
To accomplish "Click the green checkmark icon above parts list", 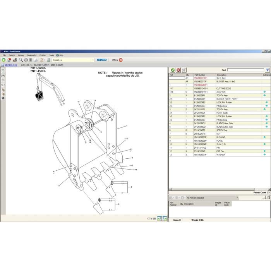I will coord(173,70).
